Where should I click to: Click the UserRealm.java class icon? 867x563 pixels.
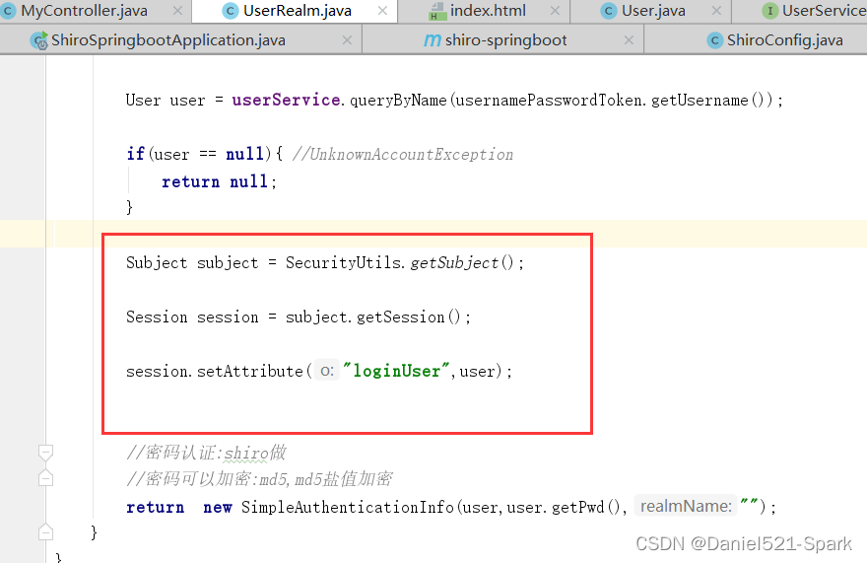click(x=230, y=11)
